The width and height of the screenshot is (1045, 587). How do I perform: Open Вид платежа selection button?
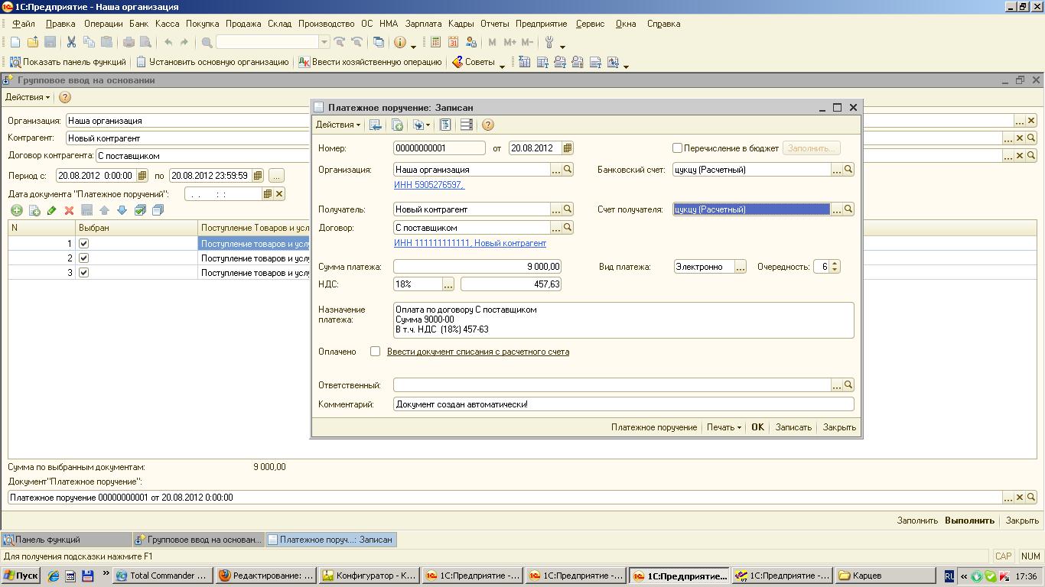741,267
